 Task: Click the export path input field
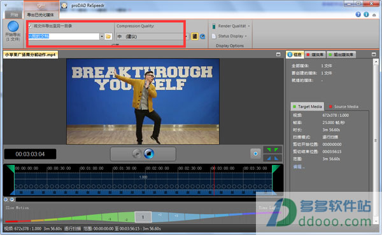(x=64, y=36)
